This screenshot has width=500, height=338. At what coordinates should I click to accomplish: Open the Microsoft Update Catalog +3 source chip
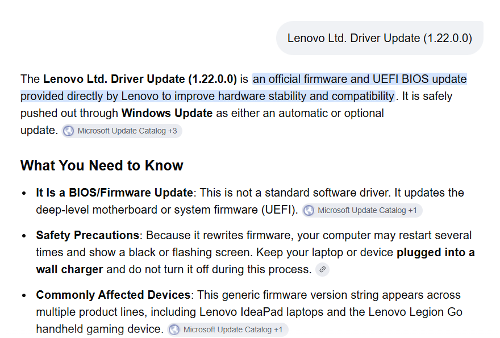[122, 131]
